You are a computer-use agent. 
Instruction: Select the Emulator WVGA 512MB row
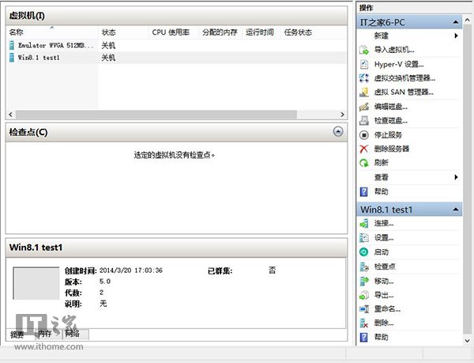pos(176,45)
